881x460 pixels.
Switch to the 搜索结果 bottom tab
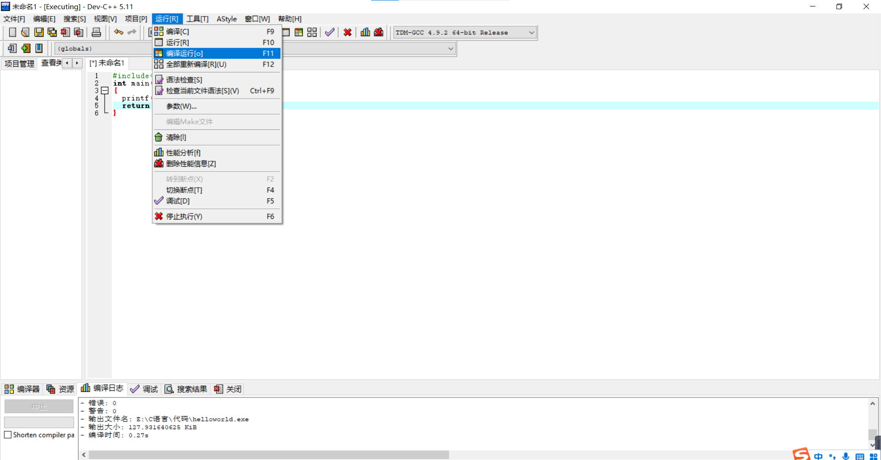(x=186, y=389)
